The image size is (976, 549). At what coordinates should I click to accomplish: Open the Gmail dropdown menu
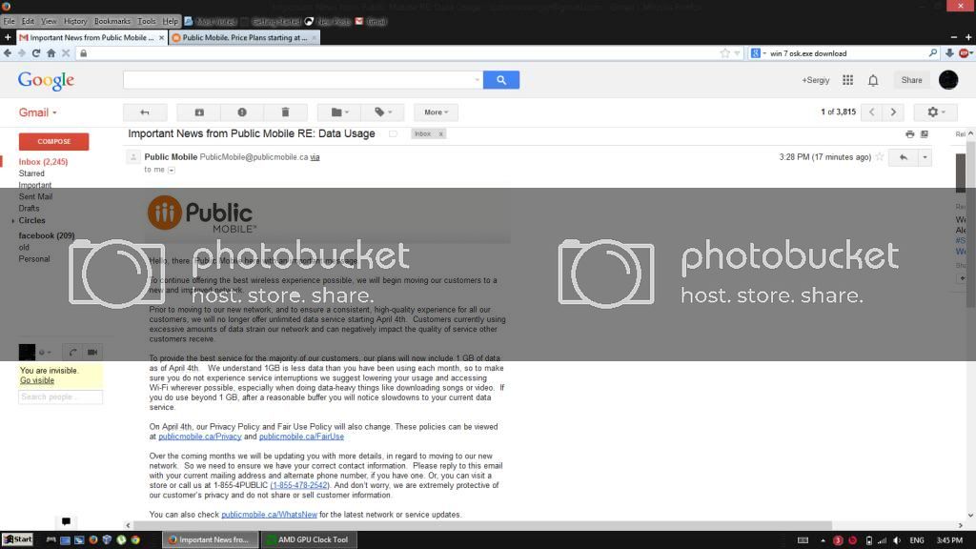tap(38, 112)
